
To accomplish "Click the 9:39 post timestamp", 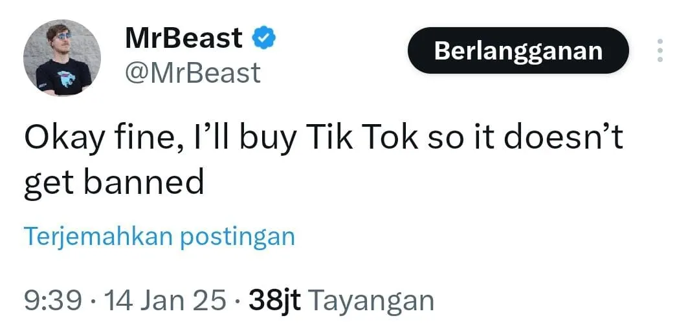I will point(52,300).
